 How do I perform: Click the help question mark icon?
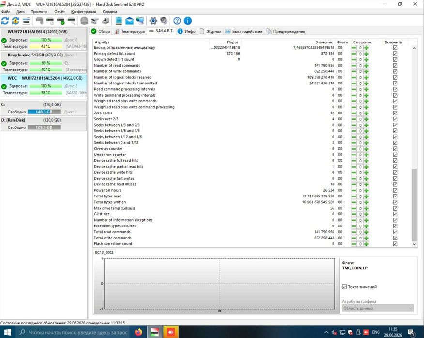click(177, 21)
